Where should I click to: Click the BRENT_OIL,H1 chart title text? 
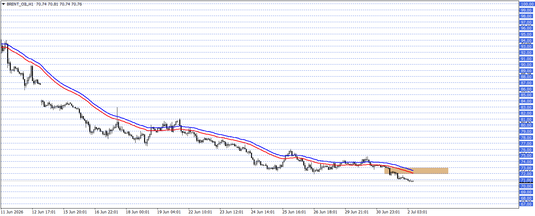tap(20, 4)
